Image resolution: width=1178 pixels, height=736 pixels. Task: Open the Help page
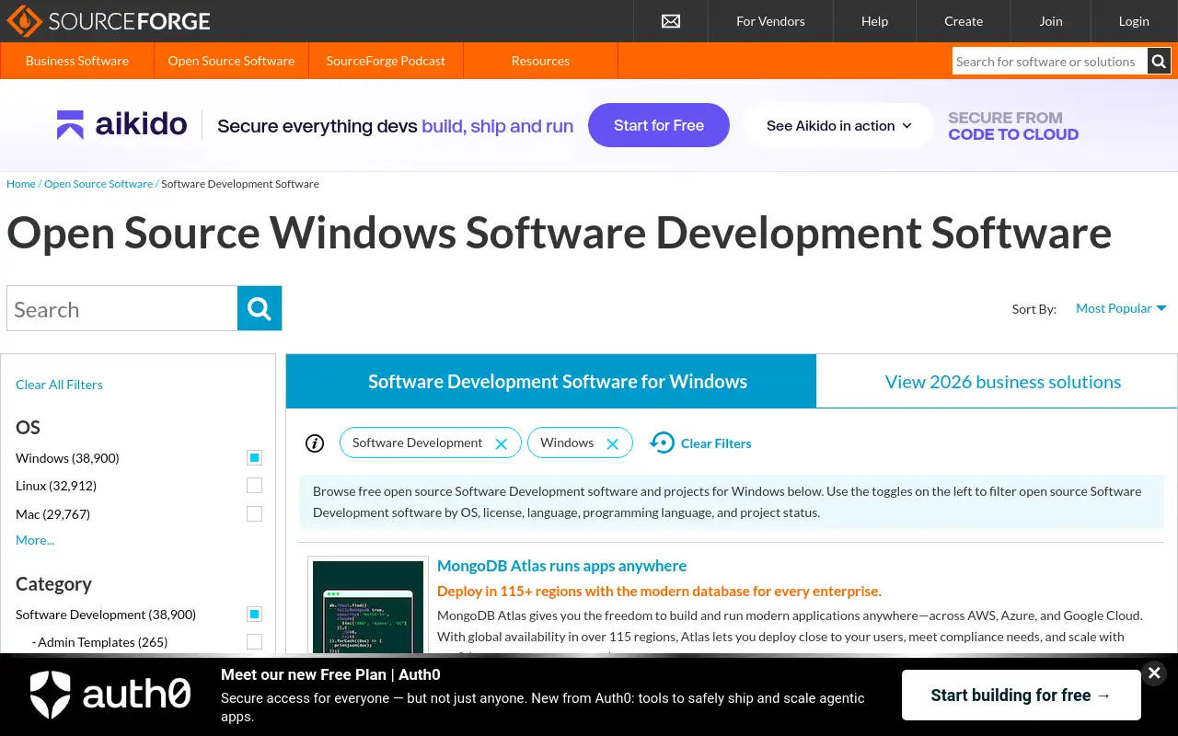pos(874,21)
